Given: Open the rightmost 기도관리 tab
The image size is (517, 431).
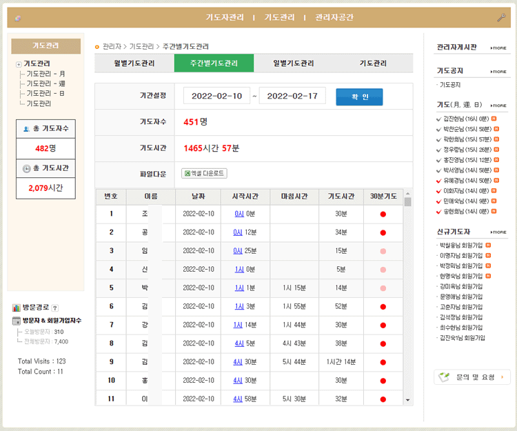Looking at the screenshot, I should [x=373, y=63].
